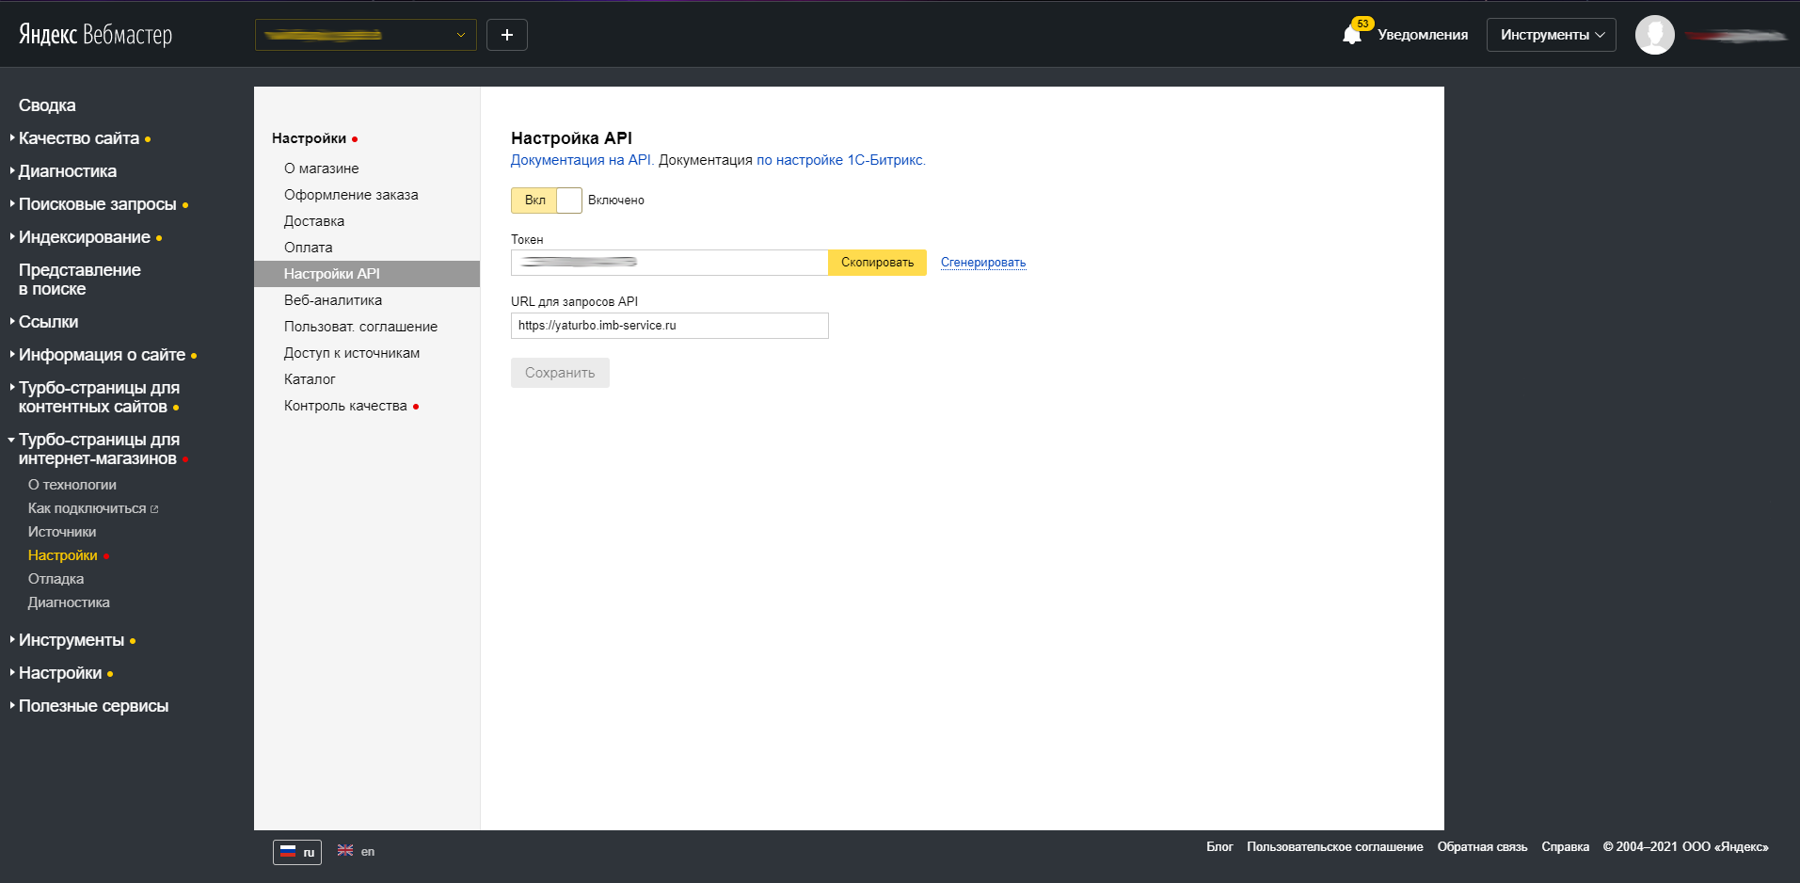1800x883 pixels.
Task: Open Справка footer link
Action: point(1565,847)
